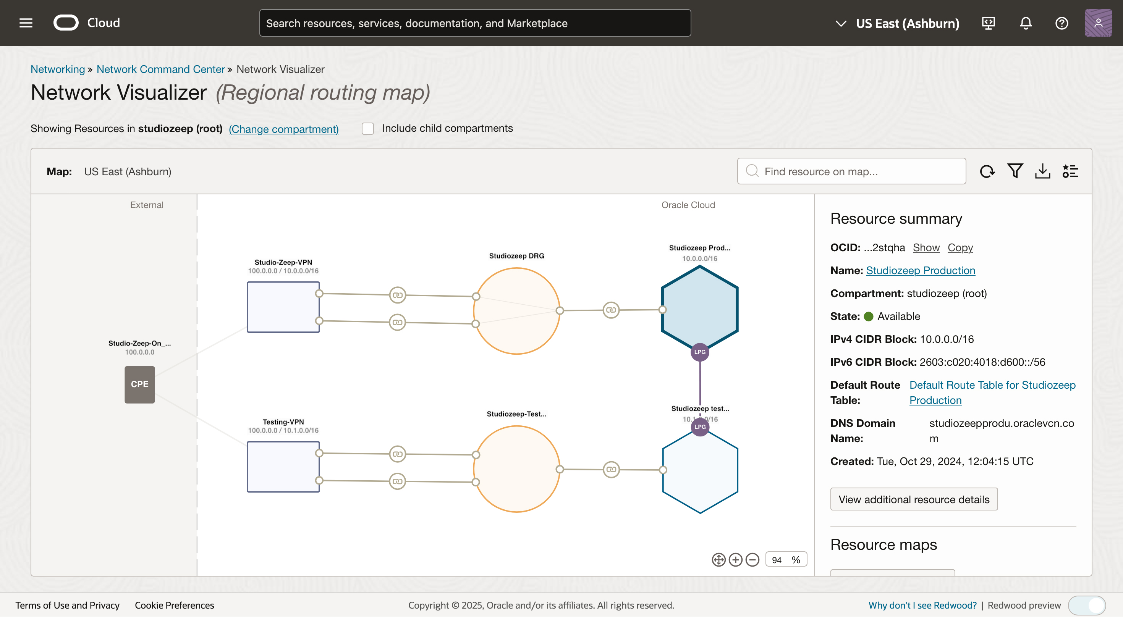The image size is (1123, 617).
Task: Select the Studiozeep DRG circle node
Action: 516,311
